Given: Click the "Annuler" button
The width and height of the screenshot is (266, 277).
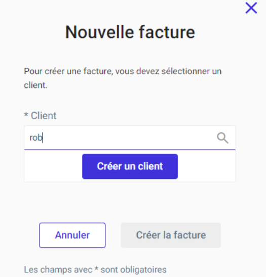Looking at the screenshot, I should pyautogui.click(x=72, y=235).
